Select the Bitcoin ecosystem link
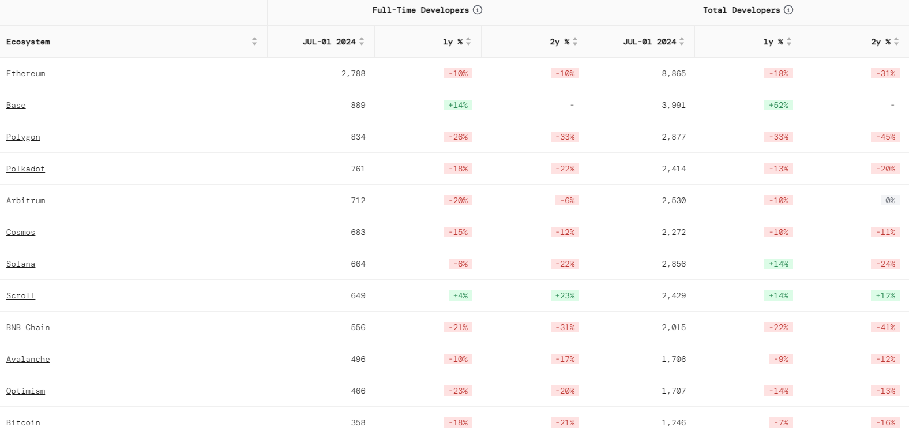 click(23, 422)
